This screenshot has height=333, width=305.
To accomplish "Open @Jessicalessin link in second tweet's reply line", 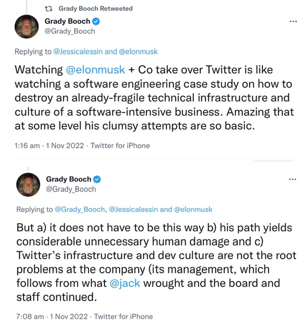I will point(133,210).
